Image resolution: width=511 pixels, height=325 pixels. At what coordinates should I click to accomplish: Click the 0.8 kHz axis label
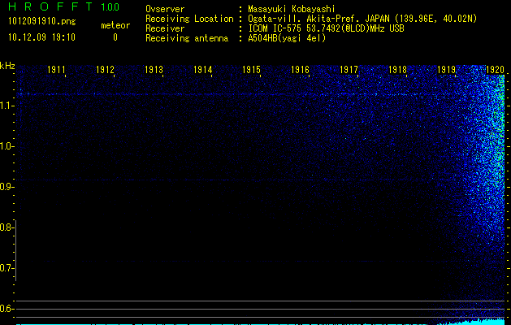point(6,227)
